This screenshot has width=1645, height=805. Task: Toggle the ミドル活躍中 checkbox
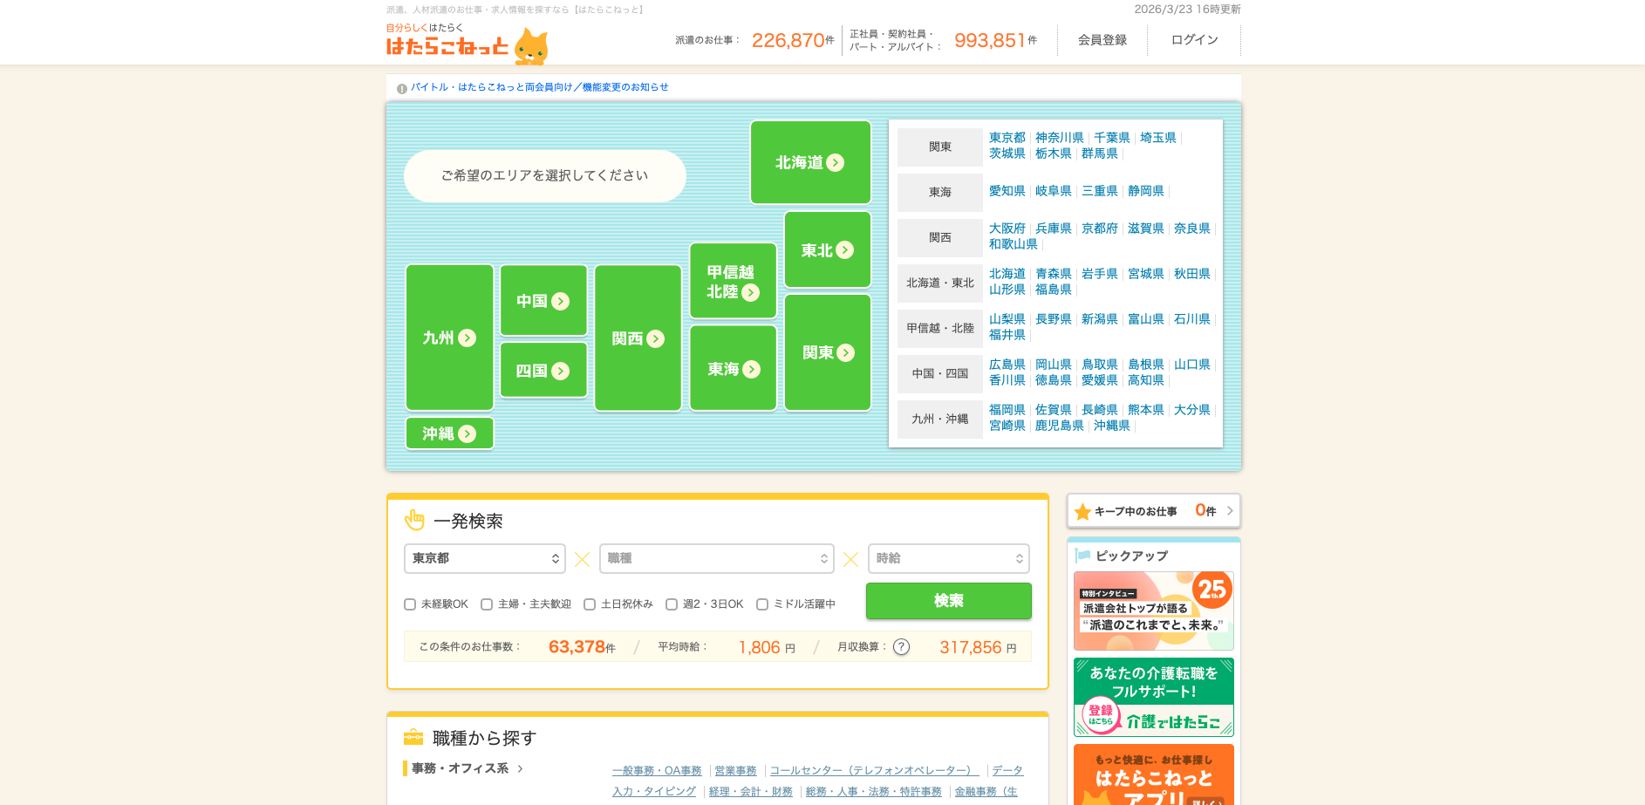point(762,604)
